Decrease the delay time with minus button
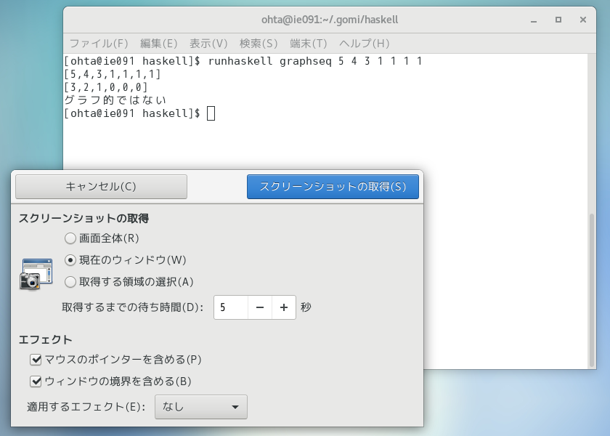The width and height of the screenshot is (610, 436). click(259, 307)
